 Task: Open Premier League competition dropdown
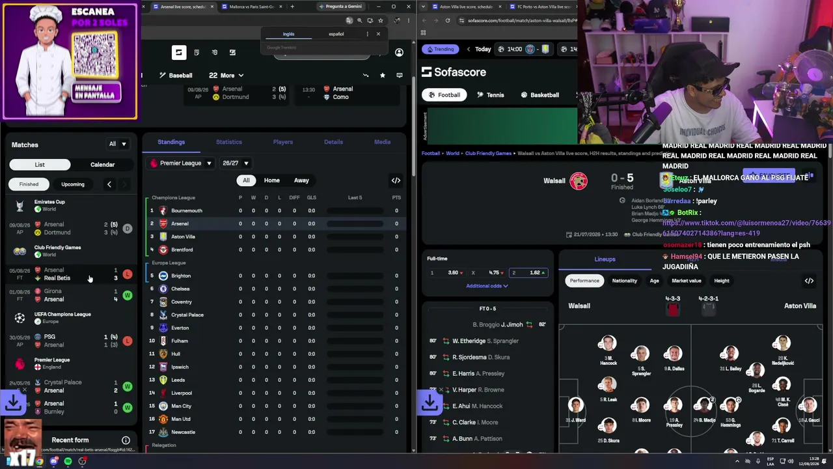181,163
